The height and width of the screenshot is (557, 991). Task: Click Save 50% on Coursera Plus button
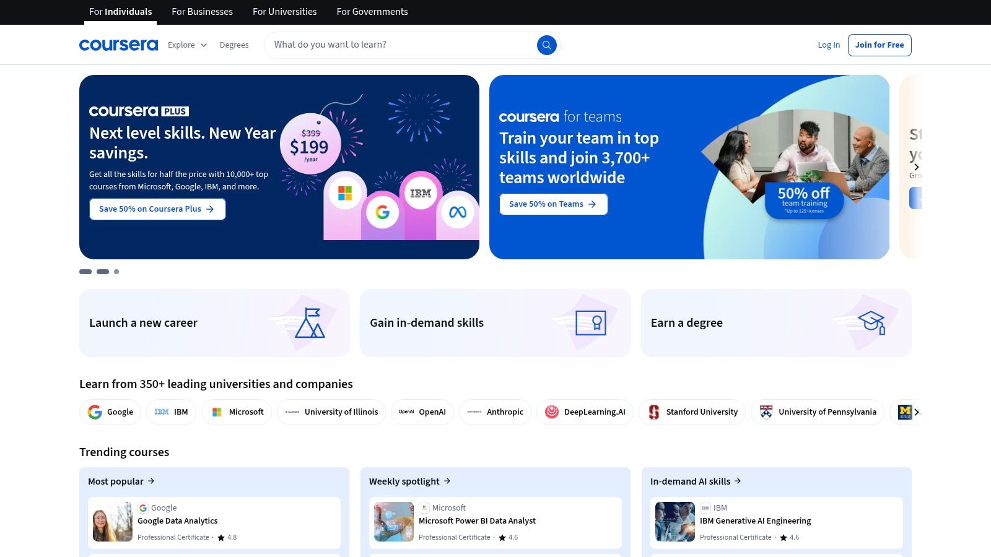[157, 209]
